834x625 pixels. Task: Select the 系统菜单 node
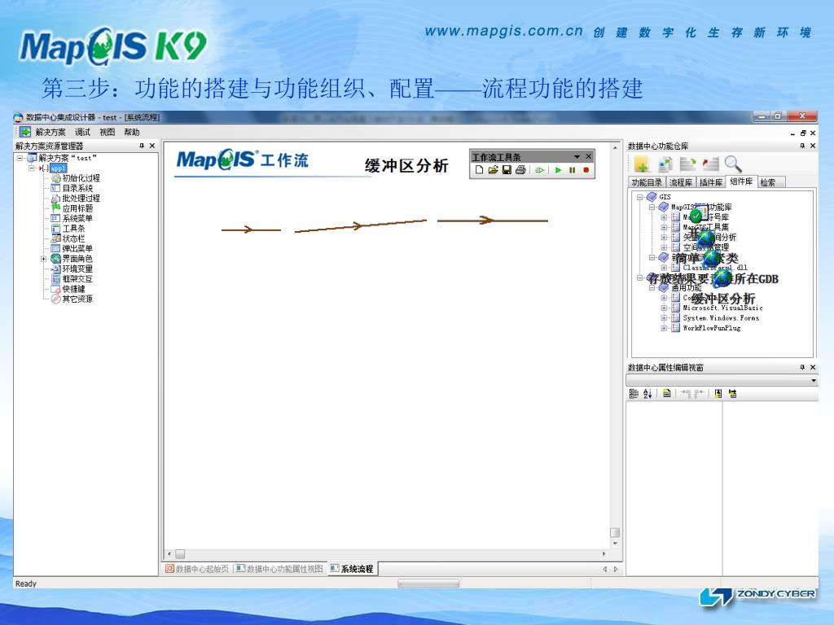pyautogui.click(x=77, y=218)
